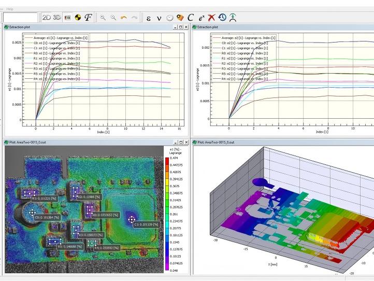Click the orange tag icon
374x281 pixels.
(x=180, y=18)
